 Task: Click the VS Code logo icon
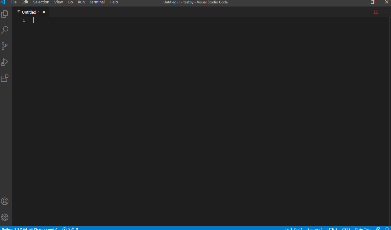[3, 2]
